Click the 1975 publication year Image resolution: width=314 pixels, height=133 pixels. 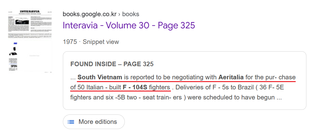[x=70, y=42]
